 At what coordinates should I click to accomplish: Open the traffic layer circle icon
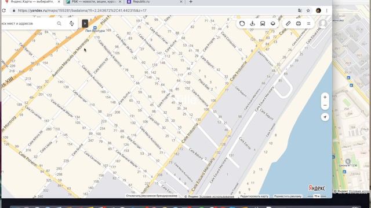[242, 23]
